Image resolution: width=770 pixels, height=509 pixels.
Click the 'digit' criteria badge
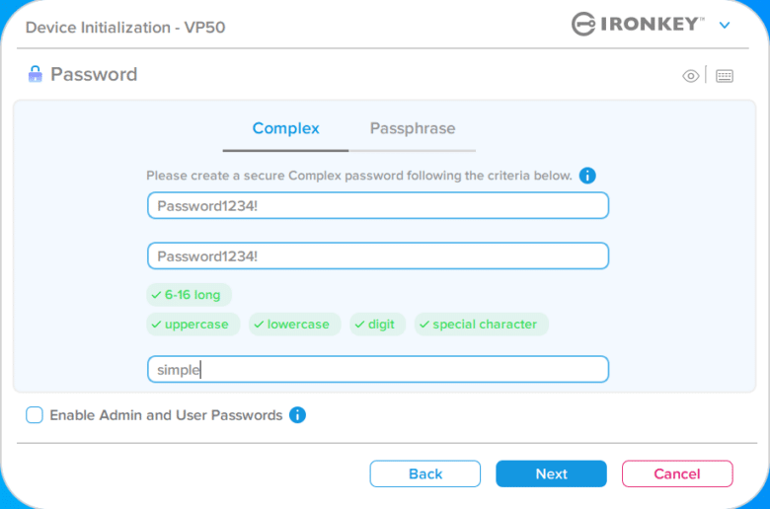point(378,324)
